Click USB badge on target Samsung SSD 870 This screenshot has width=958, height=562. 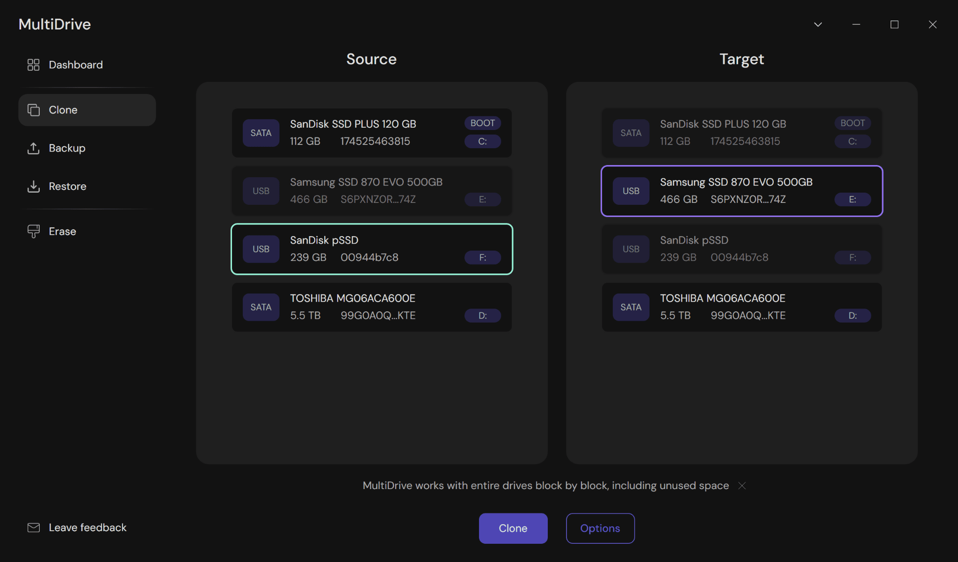[x=631, y=191]
